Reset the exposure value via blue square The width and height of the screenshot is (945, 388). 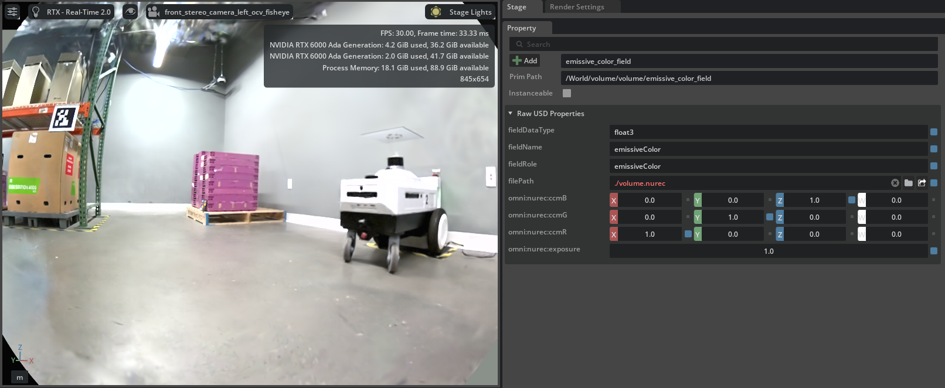click(x=934, y=251)
